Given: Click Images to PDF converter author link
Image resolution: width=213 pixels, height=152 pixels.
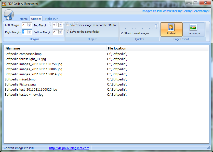Looking at the screenshot, I should [175, 11].
